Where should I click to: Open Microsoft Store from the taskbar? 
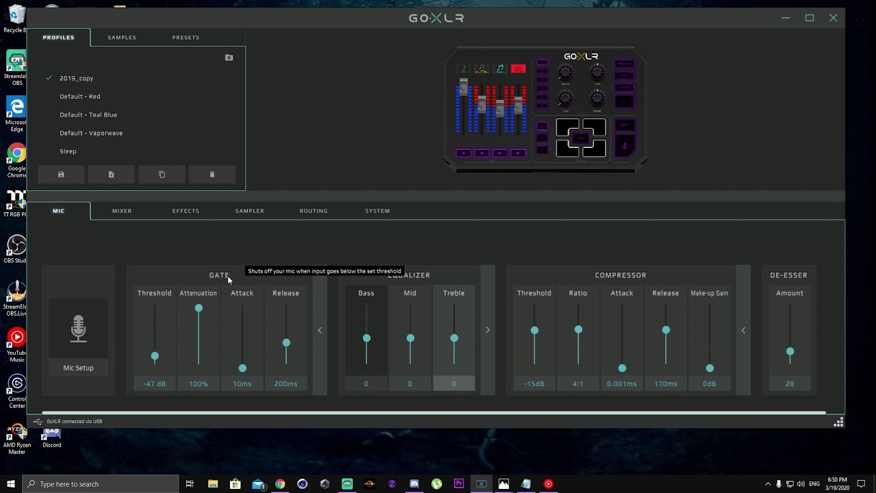click(235, 484)
